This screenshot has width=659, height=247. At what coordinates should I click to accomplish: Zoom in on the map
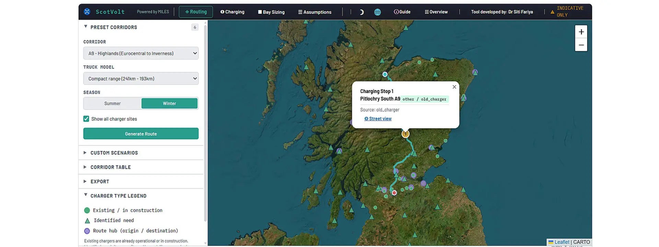pos(581,32)
